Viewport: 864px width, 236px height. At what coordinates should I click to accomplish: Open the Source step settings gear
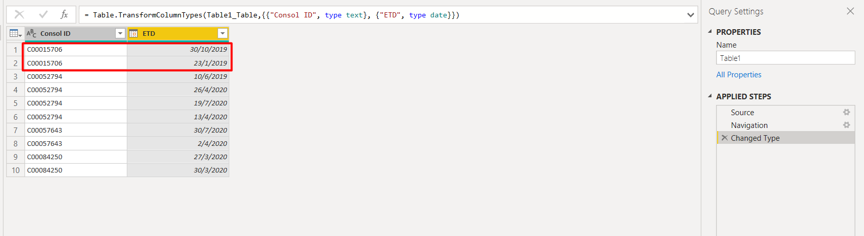[847, 112]
